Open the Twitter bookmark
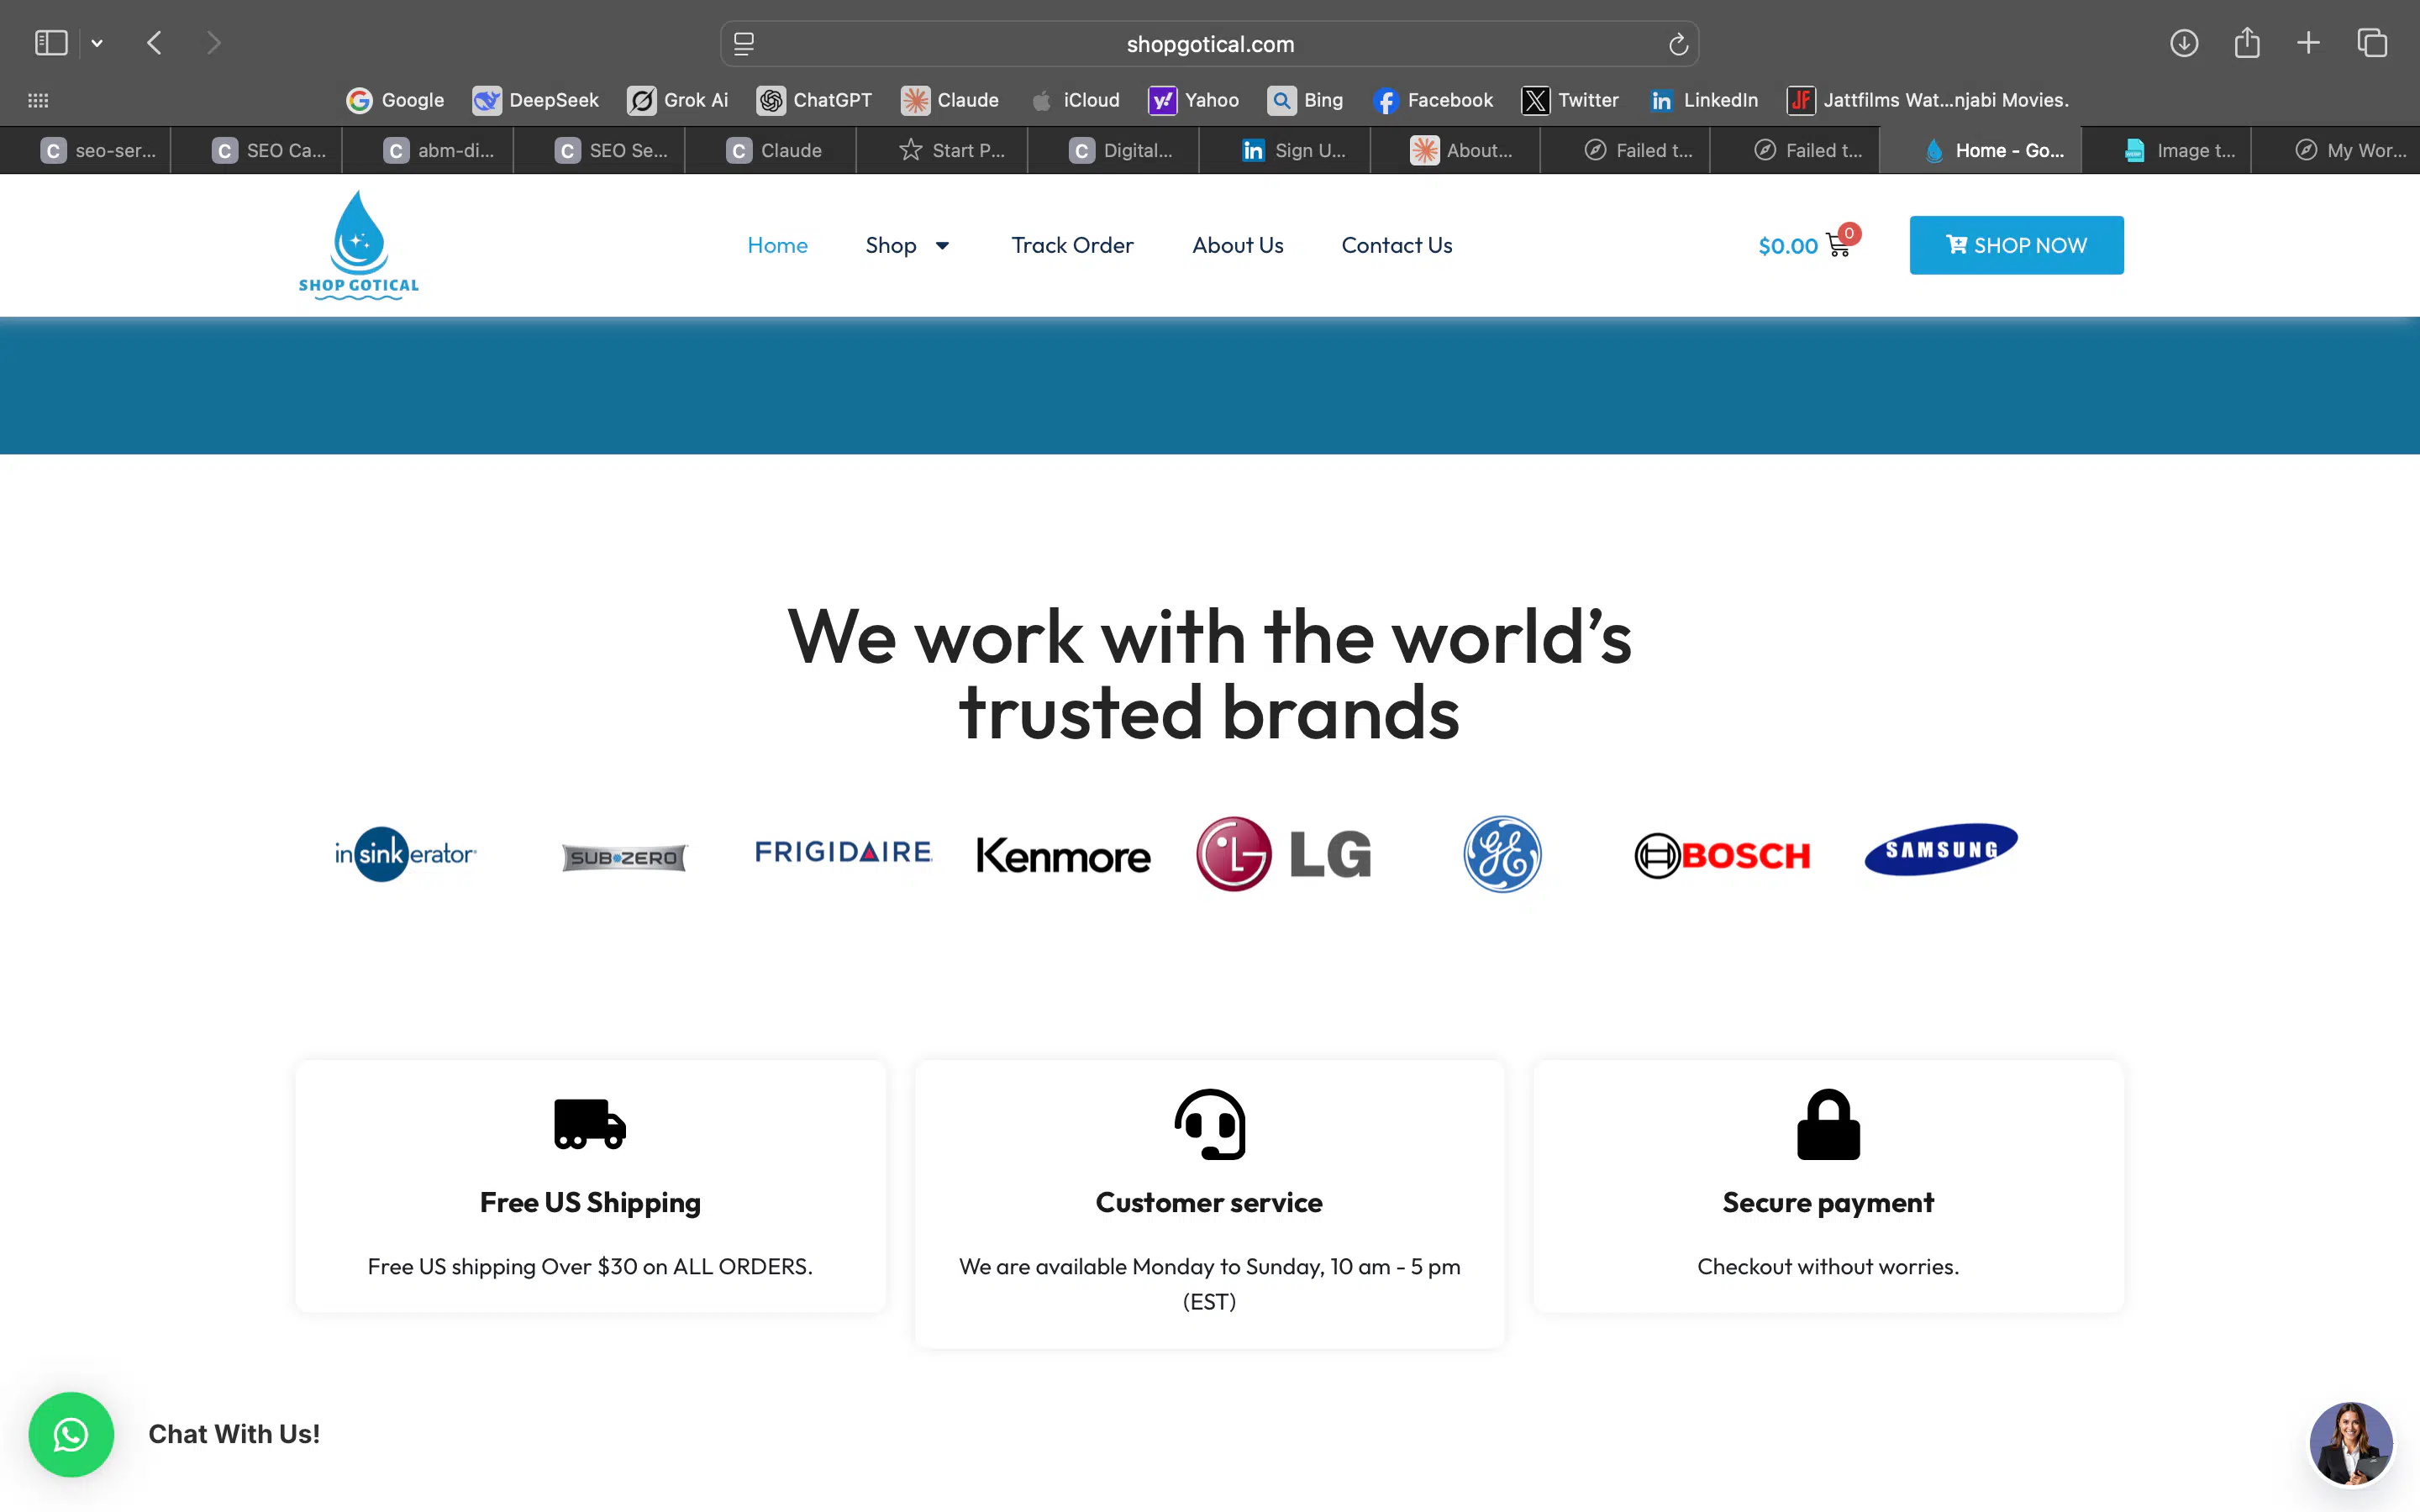Screen dimensions: 2420x1512 coord(1570,100)
